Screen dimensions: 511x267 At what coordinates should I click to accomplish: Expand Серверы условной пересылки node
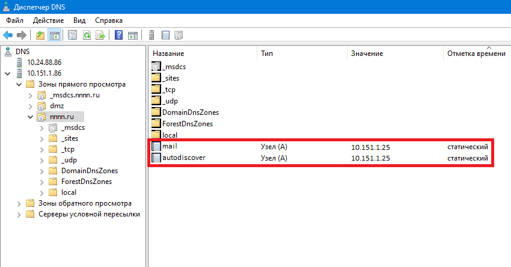19,215
